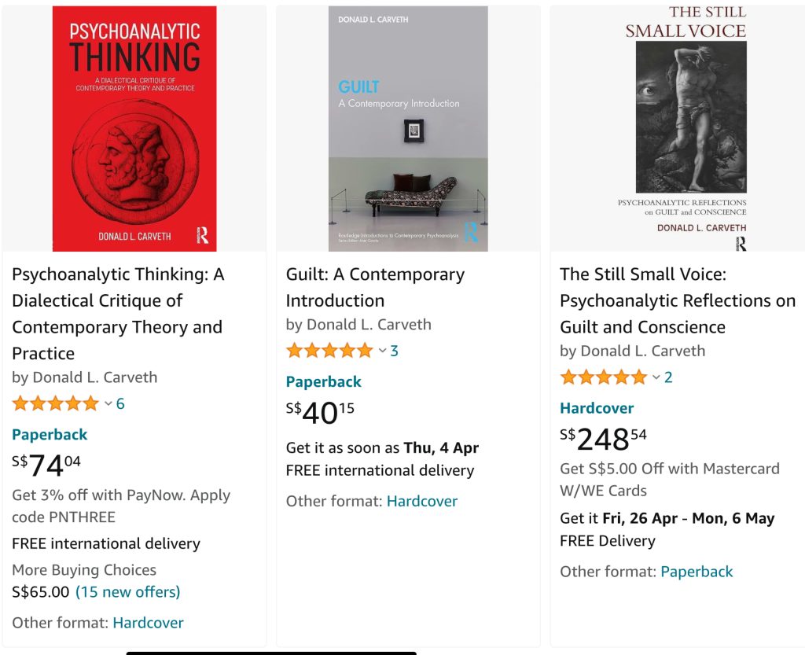This screenshot has height=655, width=805.
Task: Open Psychoanalytic Thinking book cover image
Action: click(x=134, y=128)
